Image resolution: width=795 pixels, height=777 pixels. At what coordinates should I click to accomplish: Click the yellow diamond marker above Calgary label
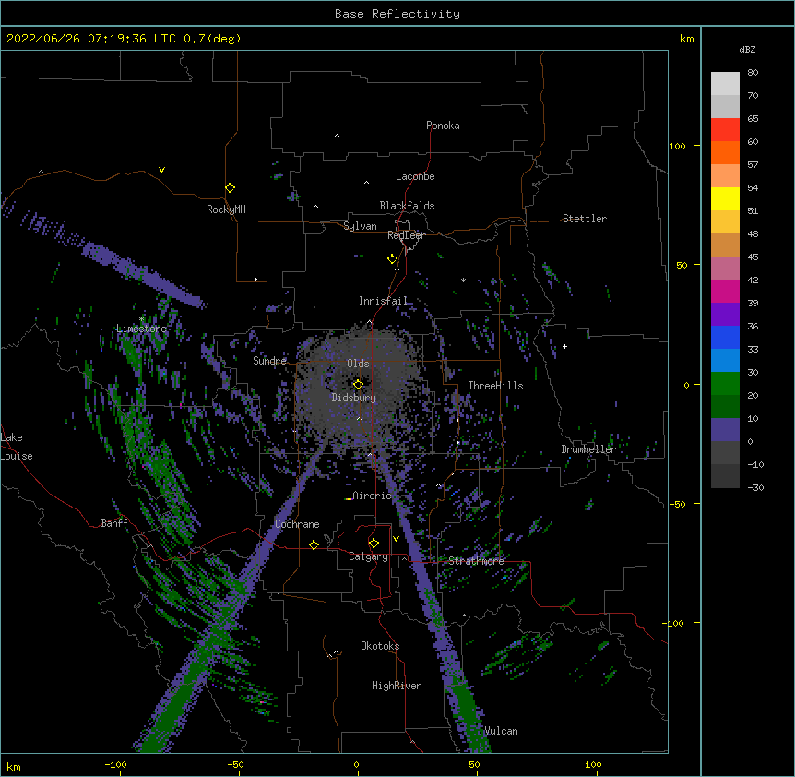pyautogui.click(x=374, y=544)
